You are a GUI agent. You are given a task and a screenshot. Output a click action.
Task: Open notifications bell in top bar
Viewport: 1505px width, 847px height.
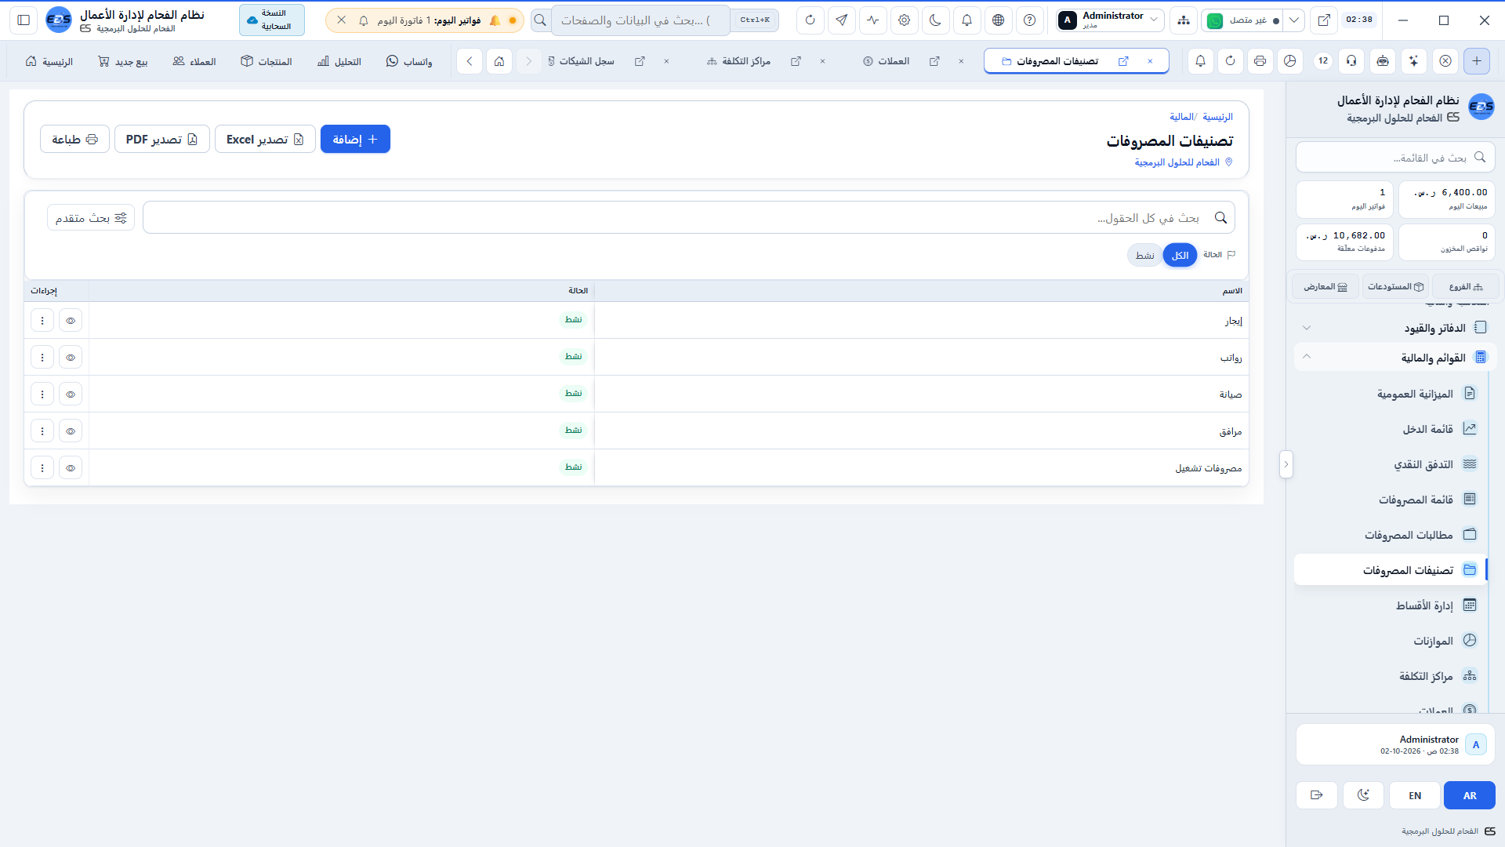pos(966,20)
